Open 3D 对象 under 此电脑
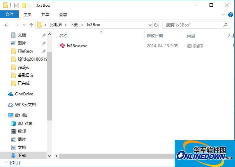Viewport: 235px width, 167px height. click(25, 123)
